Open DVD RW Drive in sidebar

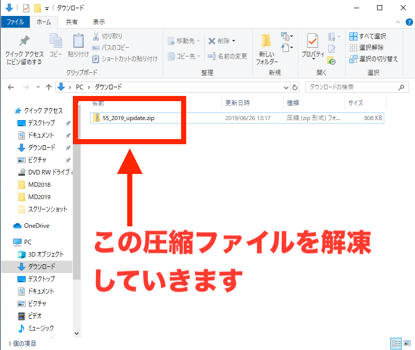[45, 172]
